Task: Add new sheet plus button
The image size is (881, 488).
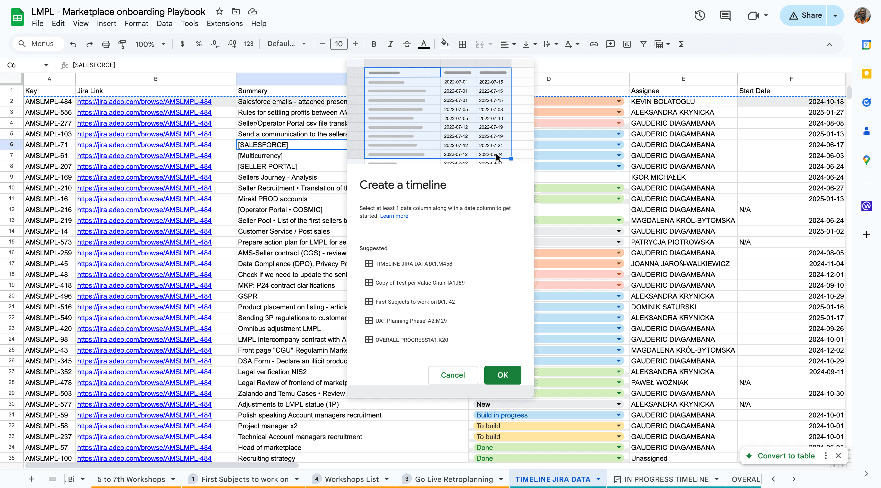Action: tap(31, 479)
